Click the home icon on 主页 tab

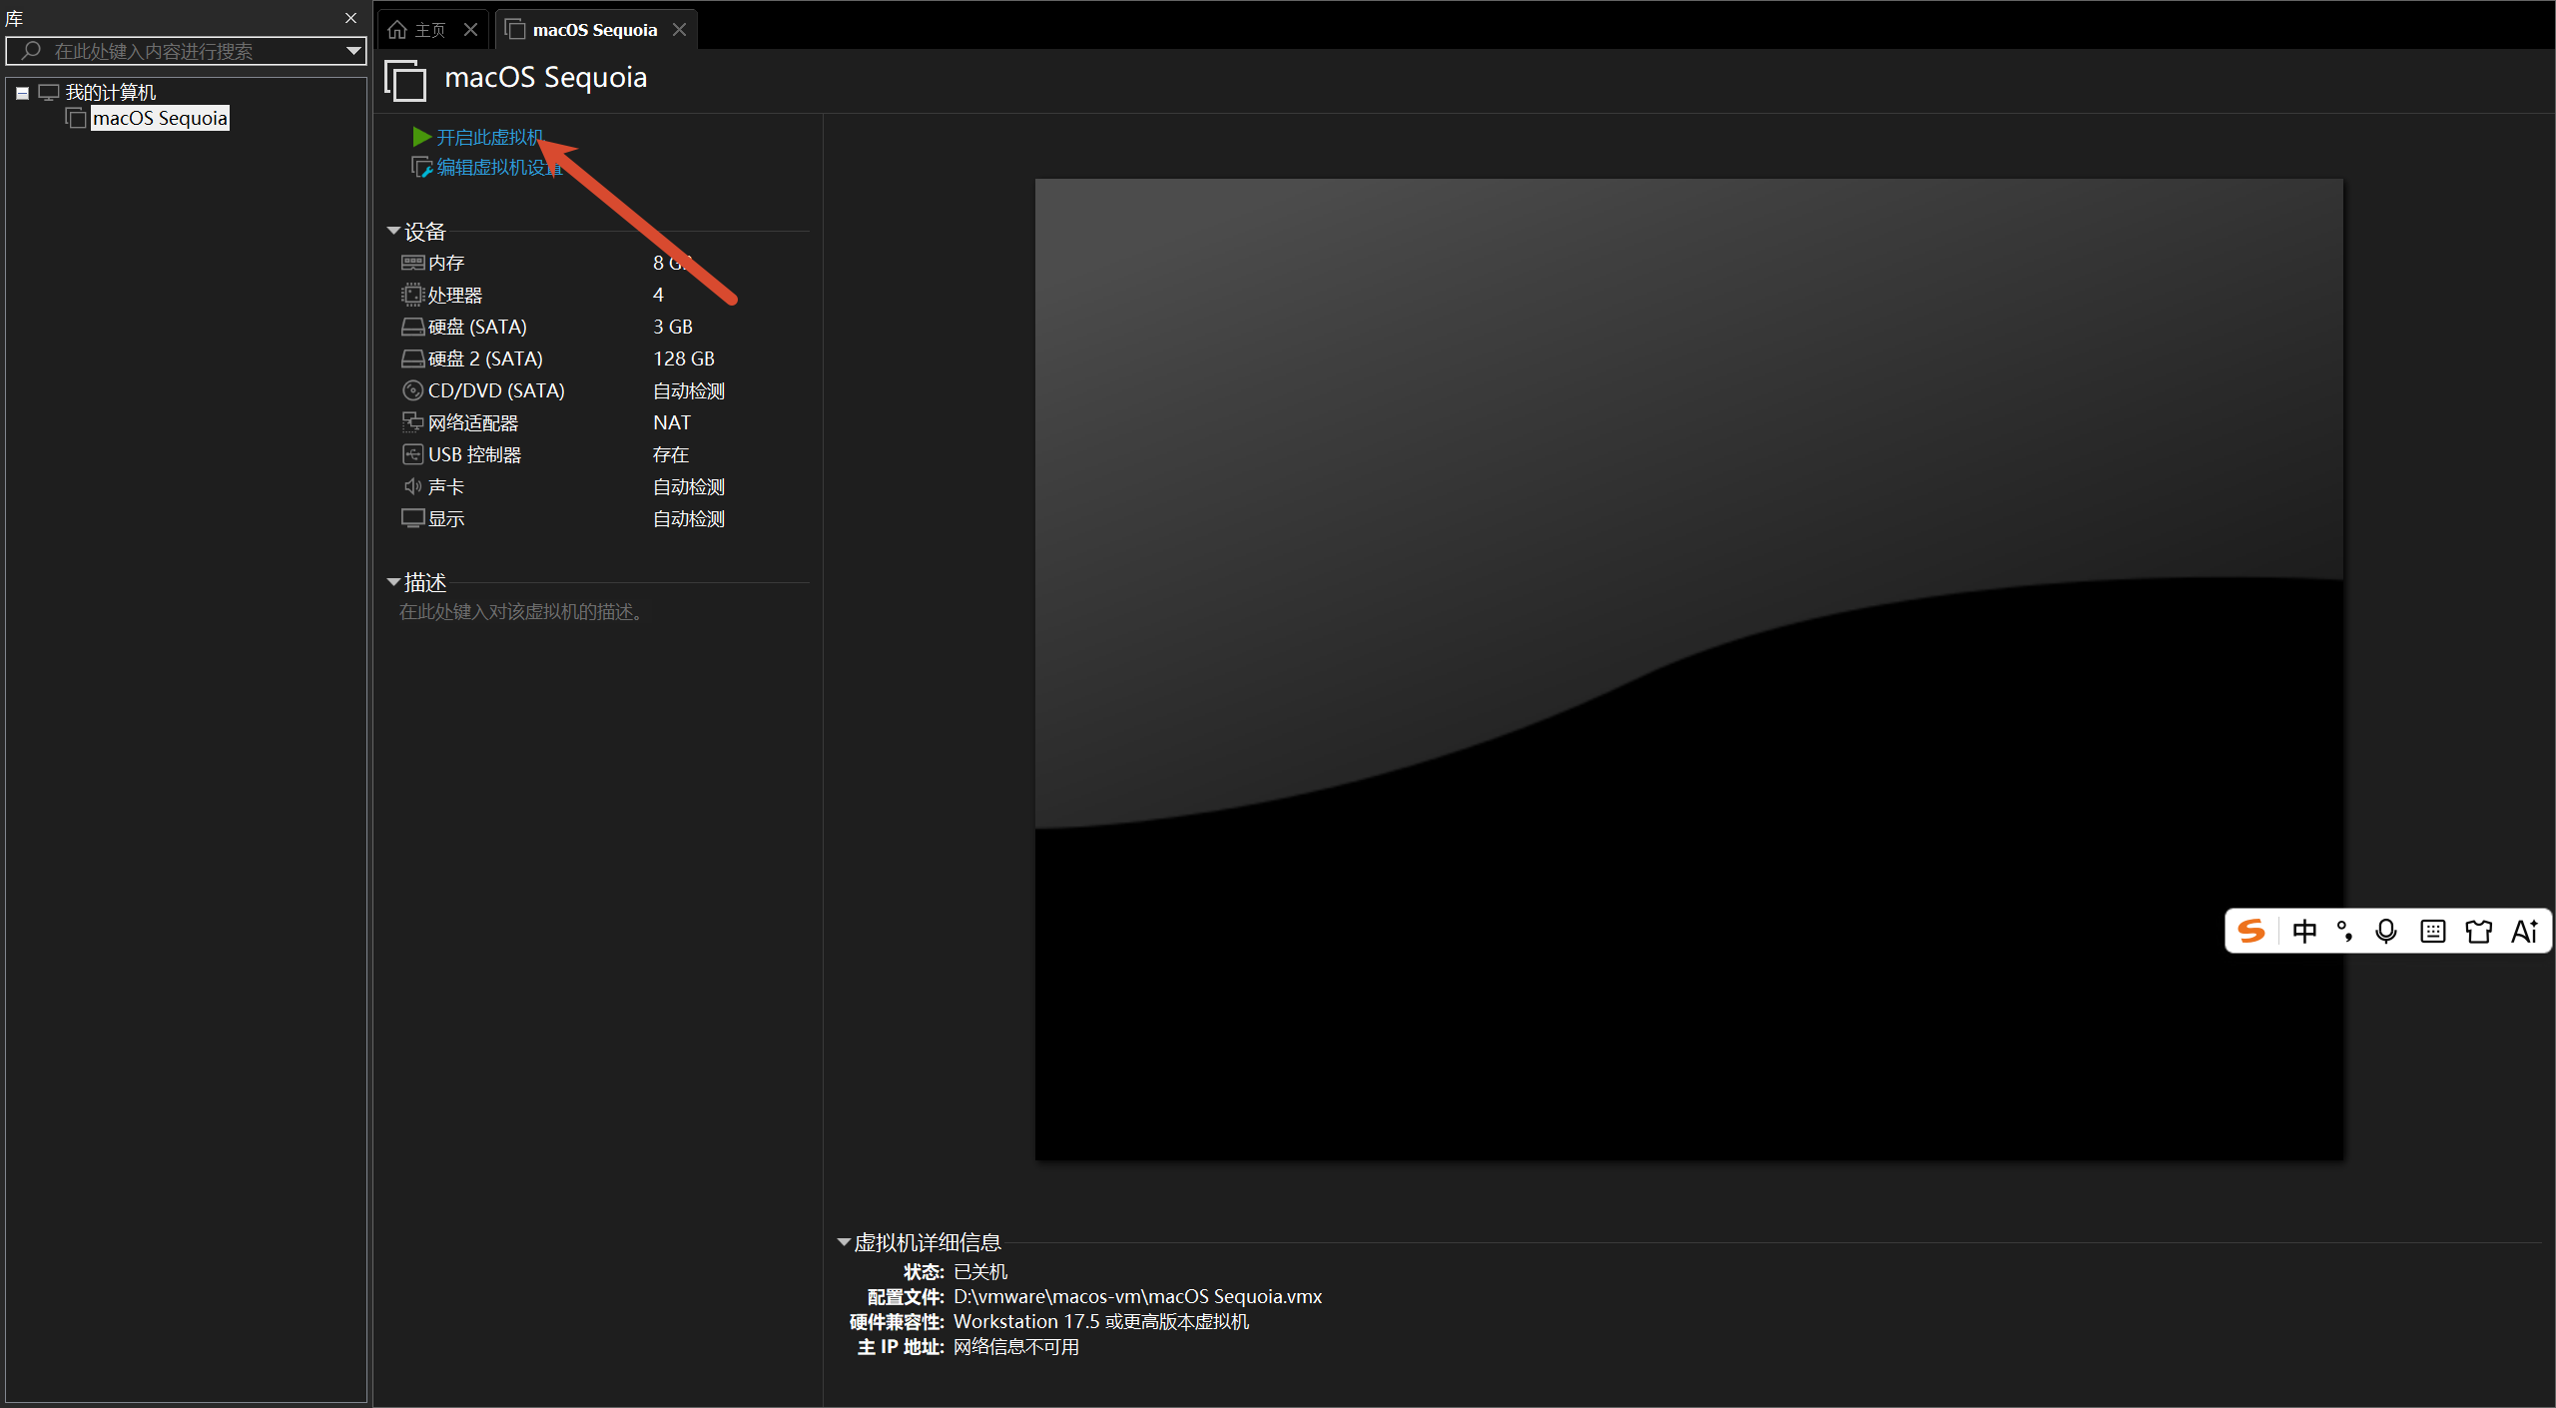point(397,30)
